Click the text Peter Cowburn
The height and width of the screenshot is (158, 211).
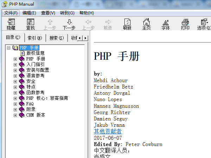tap(144, 144)
